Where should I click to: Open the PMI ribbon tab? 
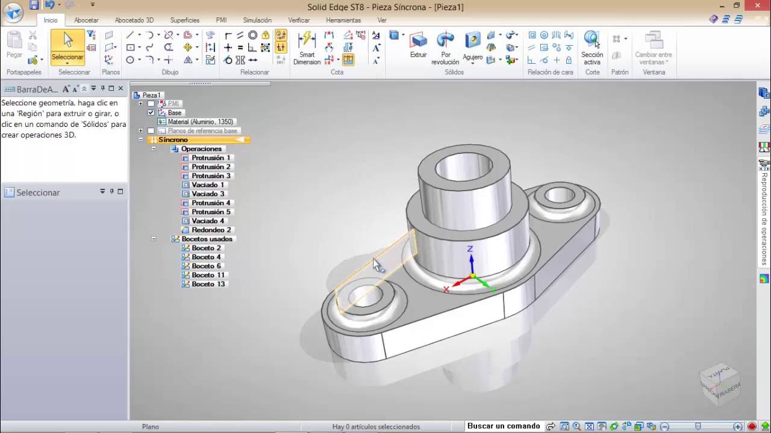point(222,20)
